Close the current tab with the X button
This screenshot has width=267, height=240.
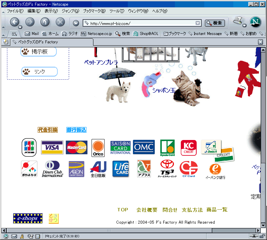[x=261, y=42]
